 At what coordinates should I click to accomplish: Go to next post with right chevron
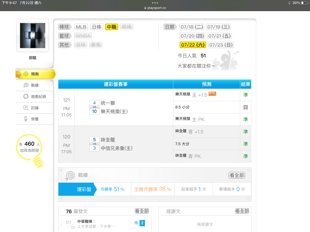coord(148,224)
